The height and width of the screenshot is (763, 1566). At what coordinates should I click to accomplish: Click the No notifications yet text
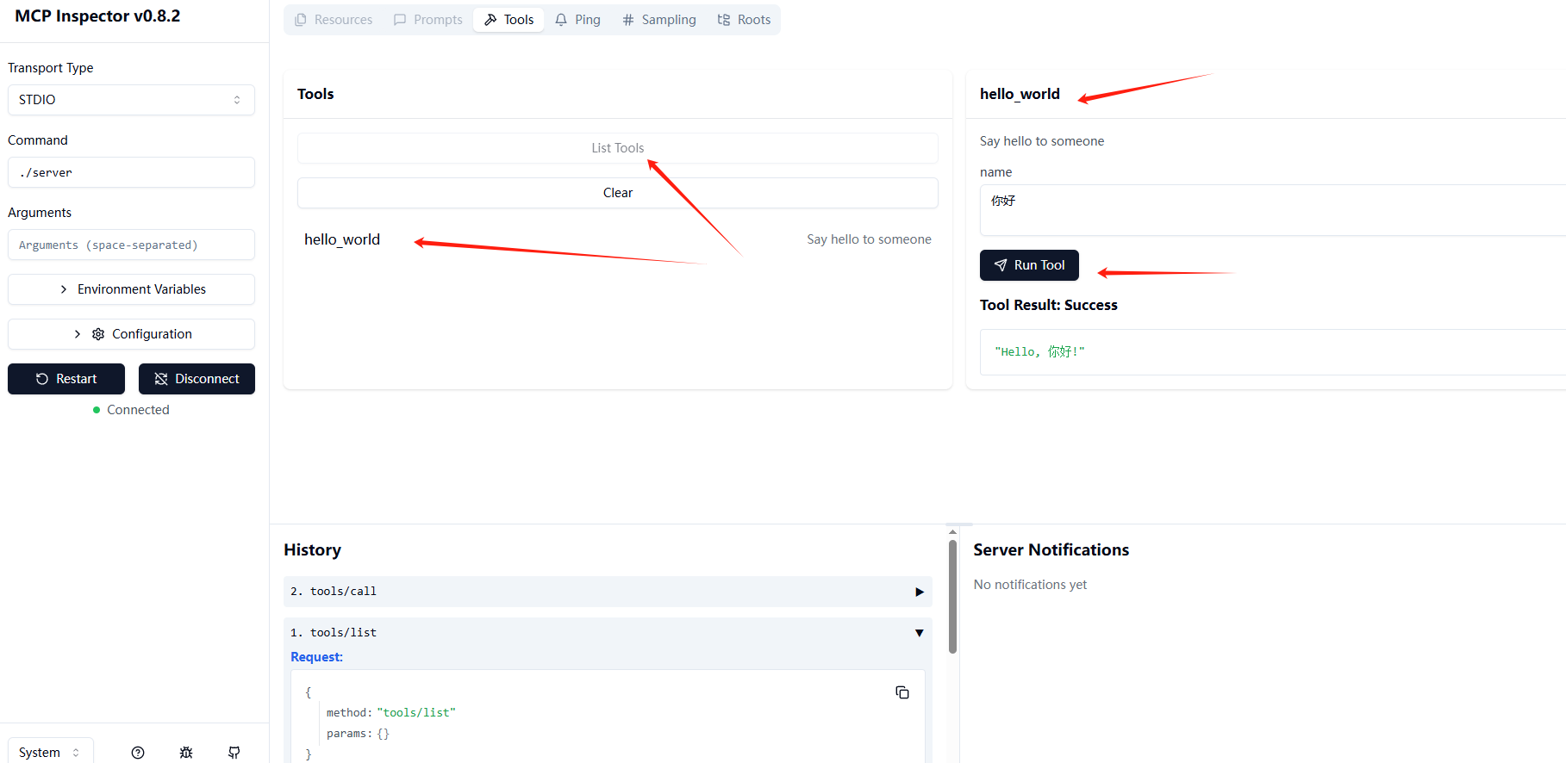(x=1030, y=585)
